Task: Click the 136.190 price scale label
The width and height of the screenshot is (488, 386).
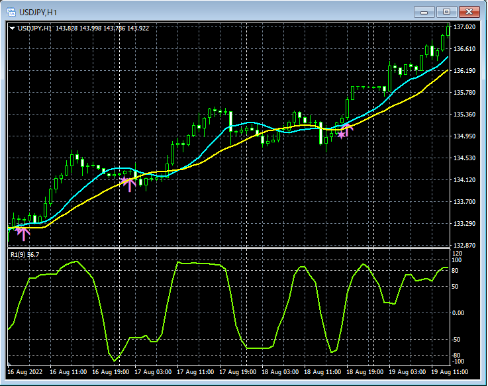Action: (x=465, y=71)
